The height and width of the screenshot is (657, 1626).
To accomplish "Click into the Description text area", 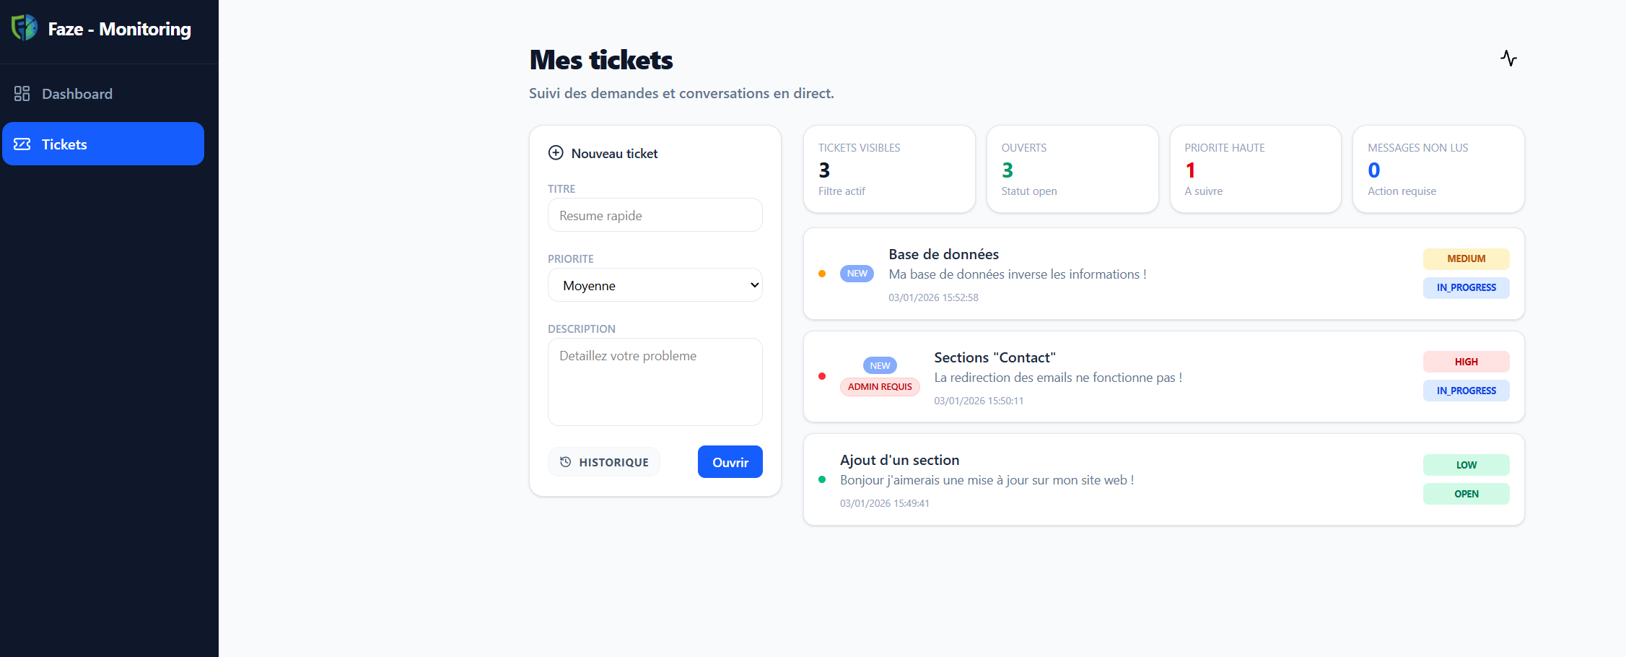I will 655,381.
